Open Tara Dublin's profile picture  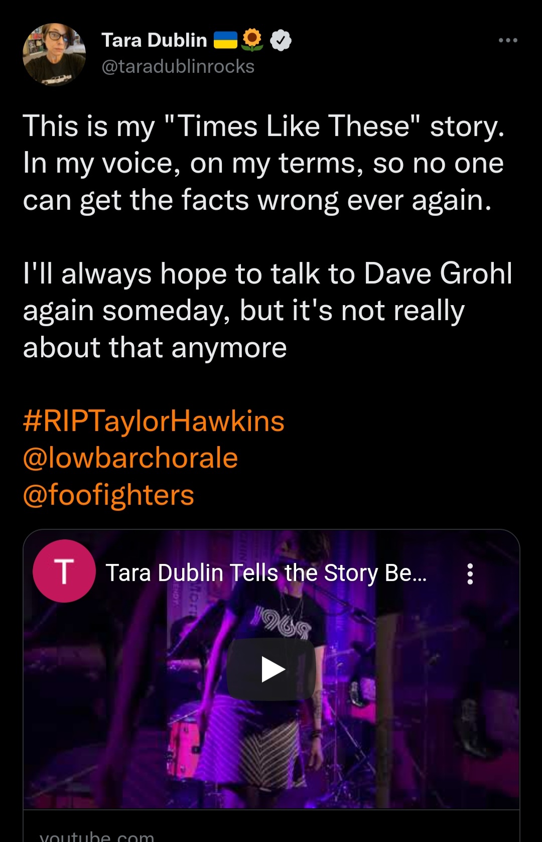(54, 54)
